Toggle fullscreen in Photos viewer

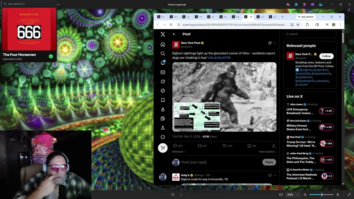(x=349, y=195)
